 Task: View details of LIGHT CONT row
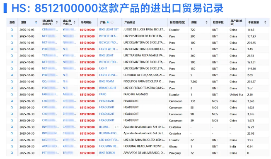pos(12,75)
